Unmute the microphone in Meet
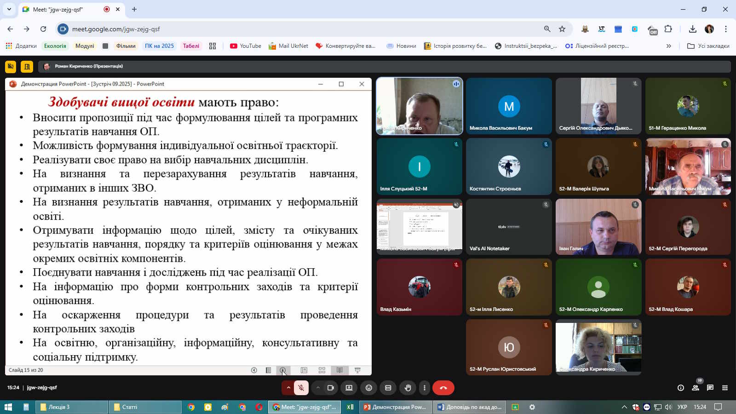 301,388
